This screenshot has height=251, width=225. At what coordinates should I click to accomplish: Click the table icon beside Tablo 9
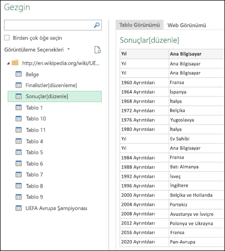(x=19, y=197)
